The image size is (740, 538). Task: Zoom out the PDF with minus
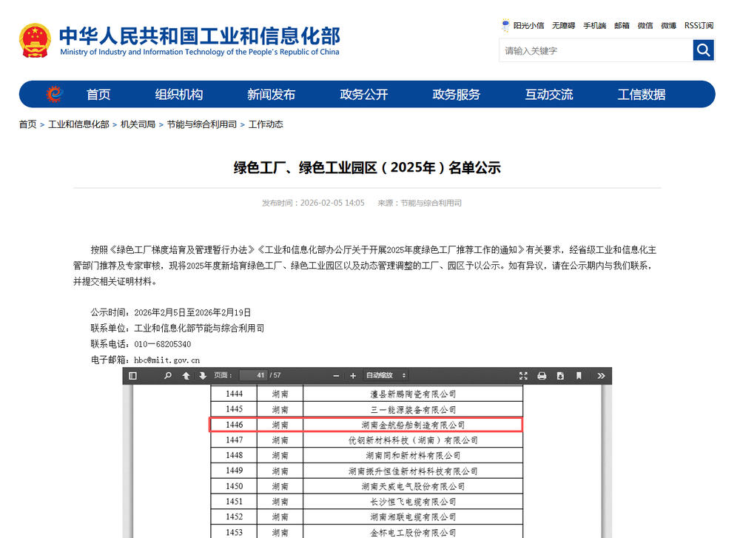click(x=336, y=376)
